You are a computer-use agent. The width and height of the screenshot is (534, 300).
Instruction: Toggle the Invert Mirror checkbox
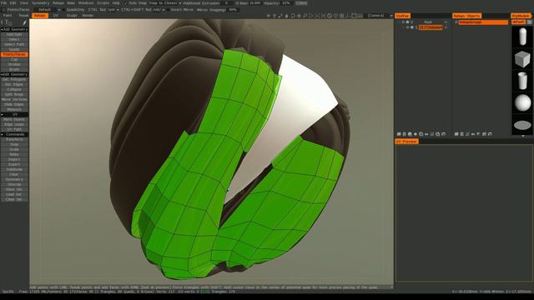tap(168, 10)
